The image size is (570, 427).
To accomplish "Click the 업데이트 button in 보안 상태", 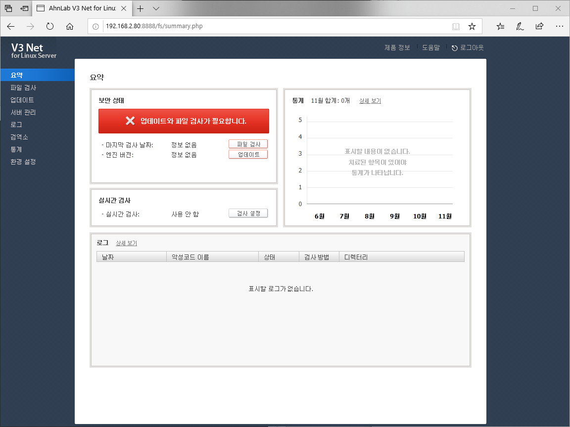I will 248,154.
